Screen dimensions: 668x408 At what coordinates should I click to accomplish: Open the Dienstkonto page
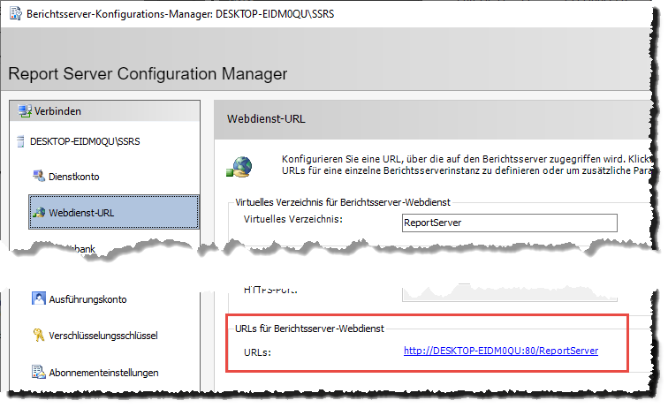(x=73, y=177)
